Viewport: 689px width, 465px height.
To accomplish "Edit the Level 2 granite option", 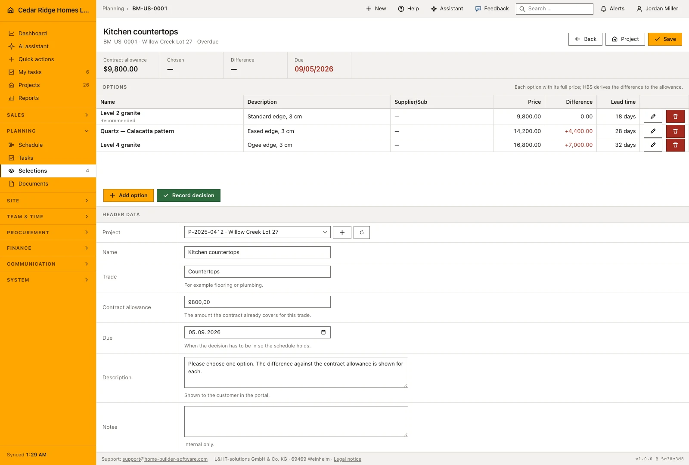I will (653, 117).
